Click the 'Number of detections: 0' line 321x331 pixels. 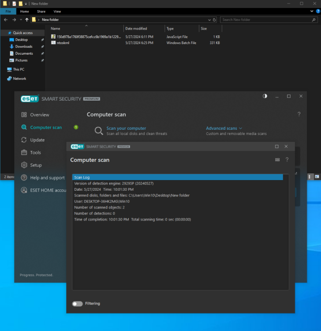(x=94, y=214)
